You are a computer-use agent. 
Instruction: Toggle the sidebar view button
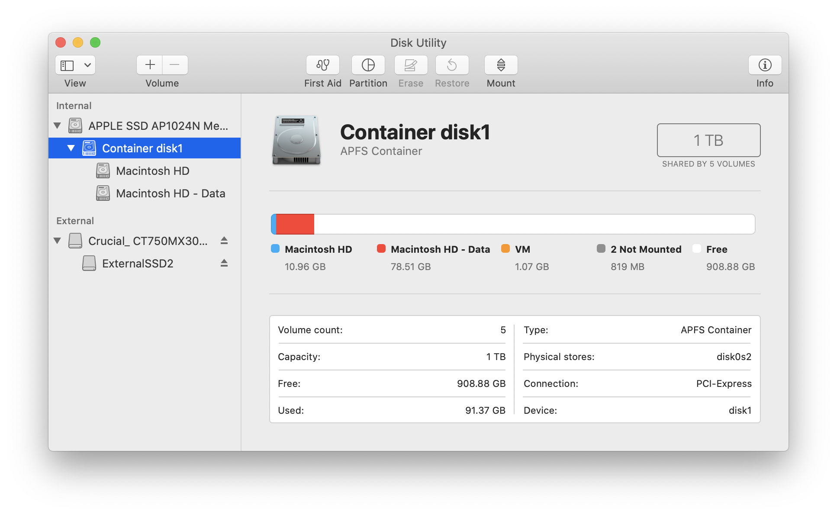coord(67,65)
